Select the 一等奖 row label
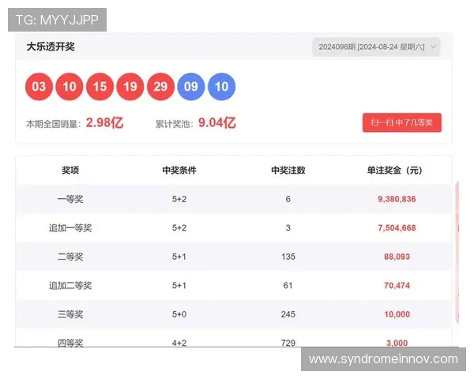Image resolution: width=474 pixels, height=379 pixels. click(70, 199)
